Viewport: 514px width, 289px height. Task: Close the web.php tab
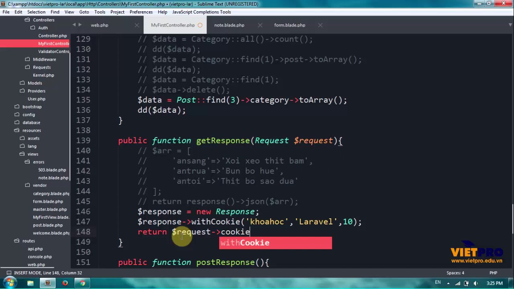(137, 25)
